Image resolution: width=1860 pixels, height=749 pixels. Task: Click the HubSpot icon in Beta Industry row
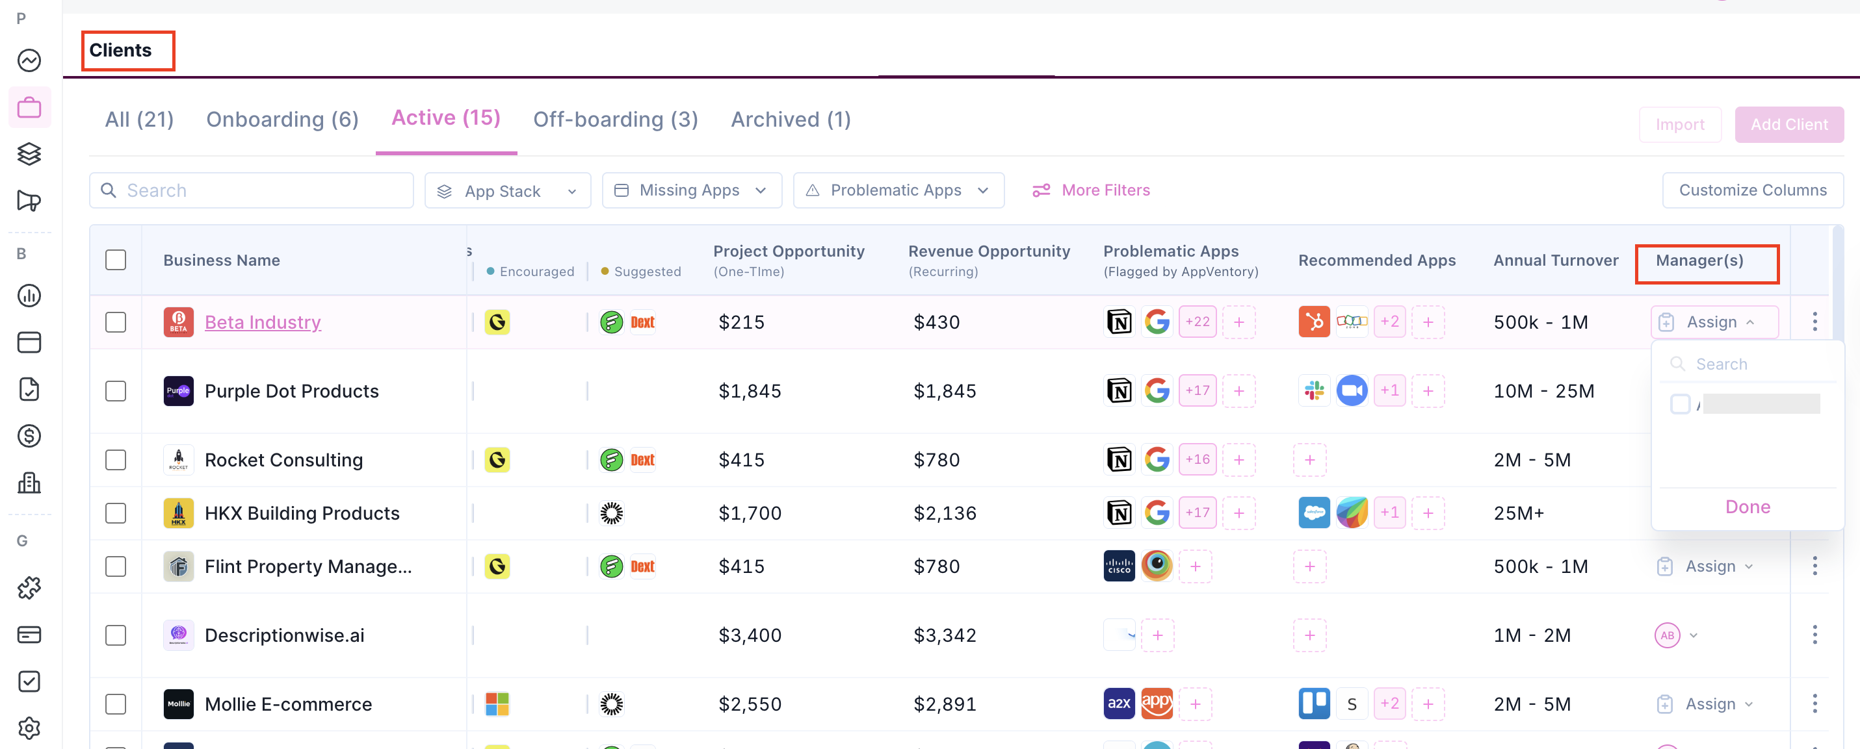(1313, 322)
